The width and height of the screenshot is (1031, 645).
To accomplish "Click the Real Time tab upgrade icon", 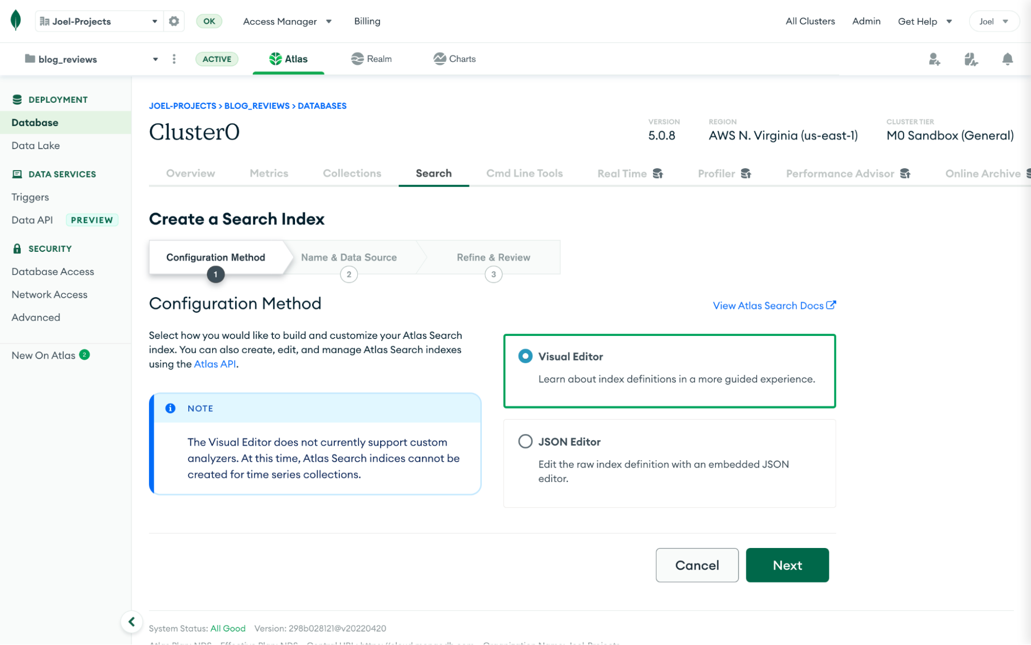I will click(658, 173).
